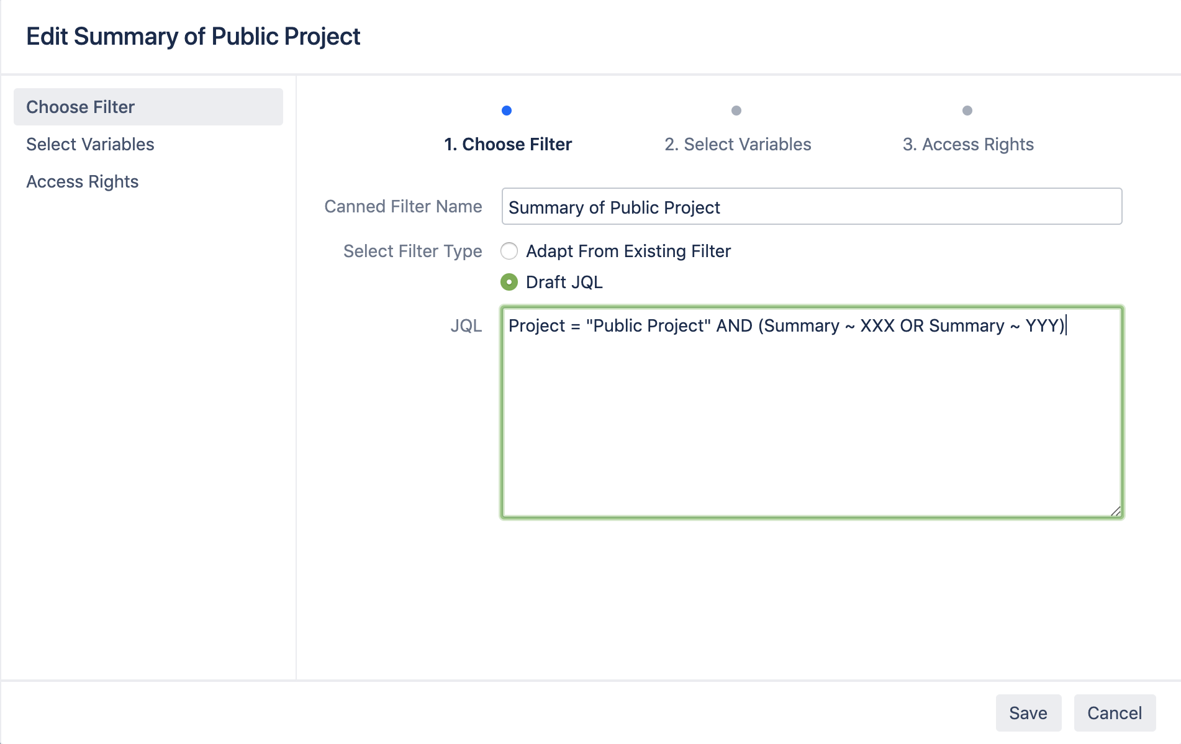Image resolution: width=1181 pixels, height=744 pixels.
Task: Open Select Variables in the left sidebar
Action: click(90, 144)
